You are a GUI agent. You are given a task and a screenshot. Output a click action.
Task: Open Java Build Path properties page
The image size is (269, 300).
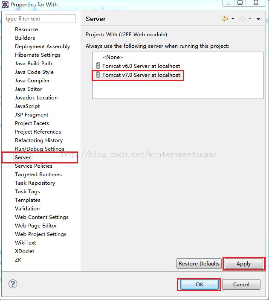click(33, 63)
